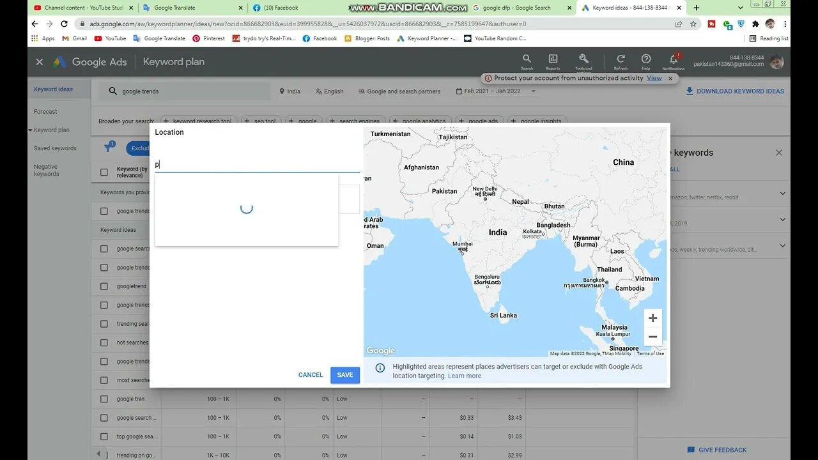This screenshot has height=460, width=818.
Task: Click the share page icon in address bar
Action: [x=679, y=24]
